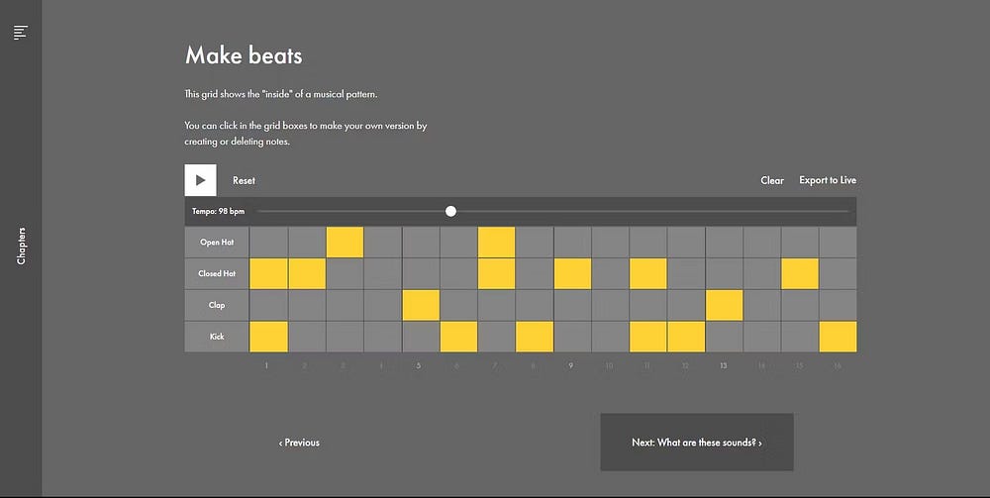
Task: Disable Clap note at step 13
Action: [725, 306]
